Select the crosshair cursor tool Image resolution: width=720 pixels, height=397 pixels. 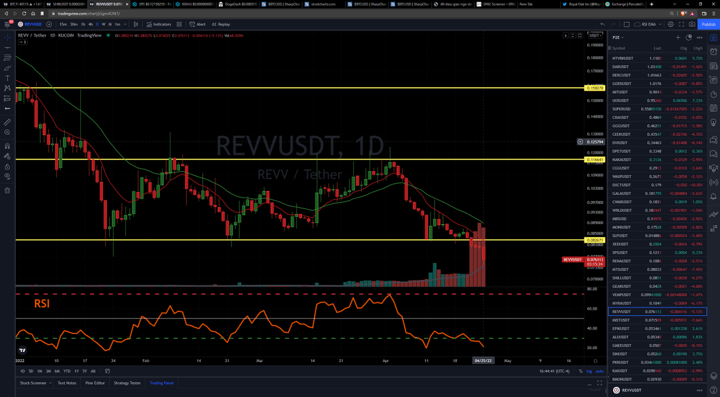(7, 37)
